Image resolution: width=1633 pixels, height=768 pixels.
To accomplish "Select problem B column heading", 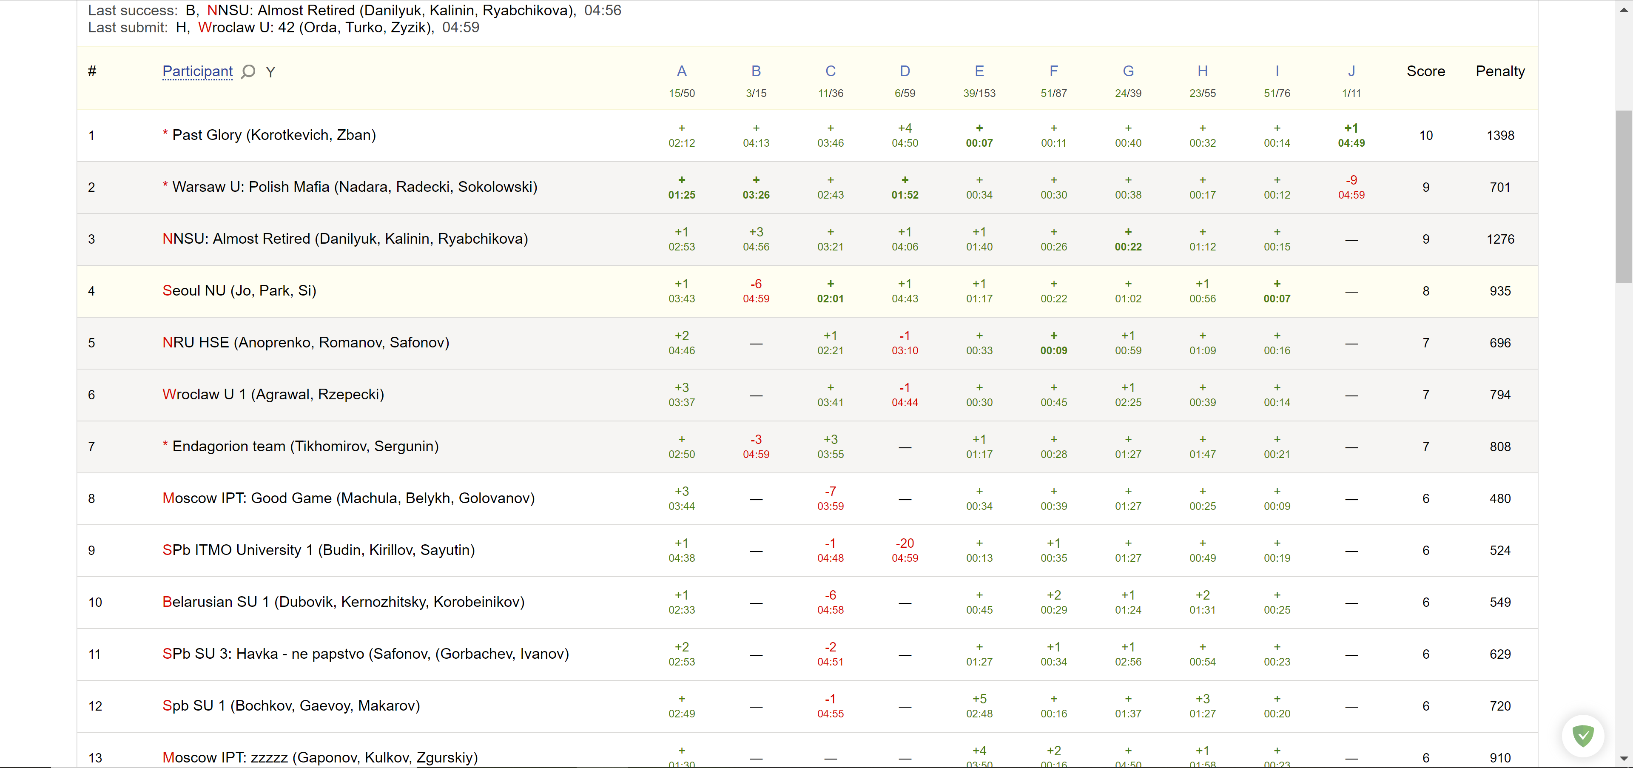I will 756,71.
